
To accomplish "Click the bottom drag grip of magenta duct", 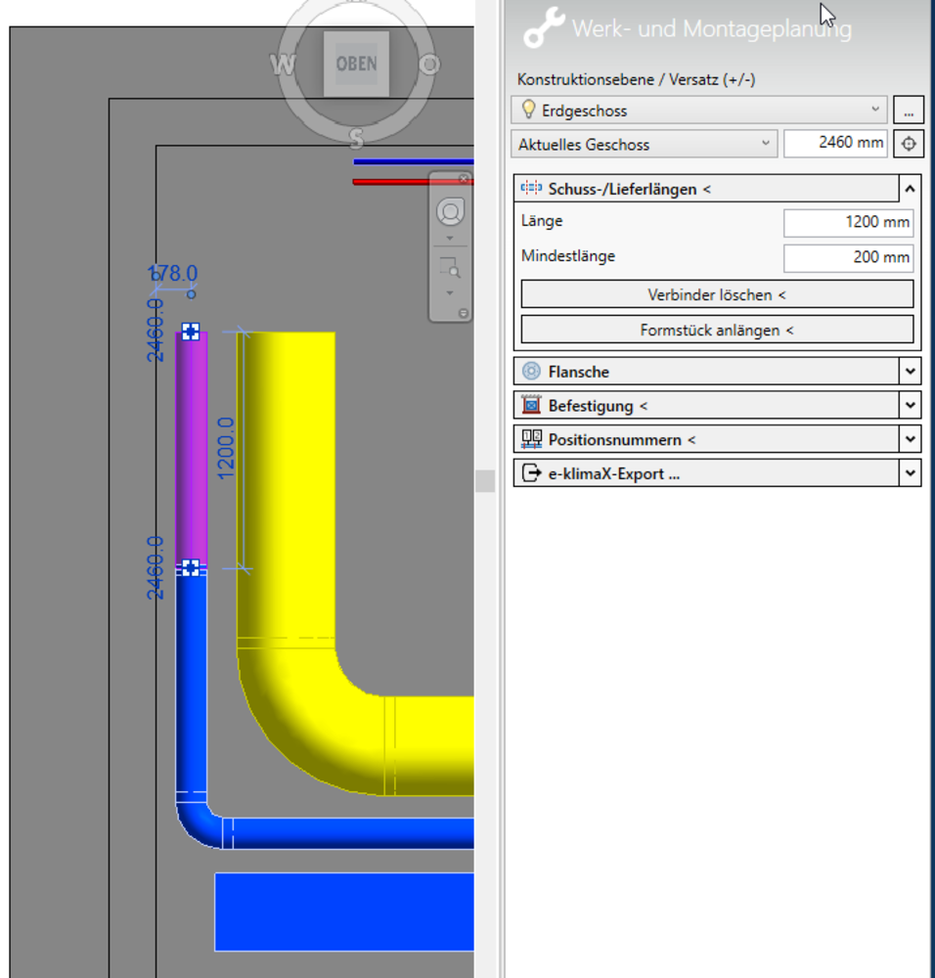I will [191, 567].
